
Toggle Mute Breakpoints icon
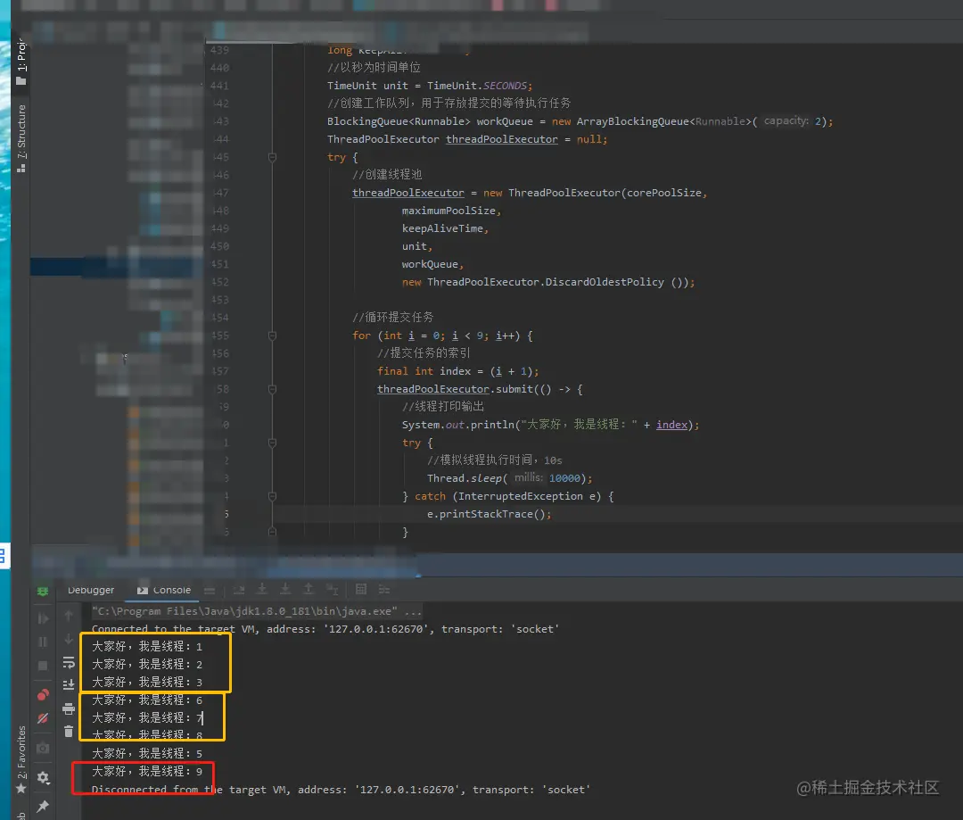[43, 718]
